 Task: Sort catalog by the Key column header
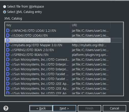[x=37, y=25]
